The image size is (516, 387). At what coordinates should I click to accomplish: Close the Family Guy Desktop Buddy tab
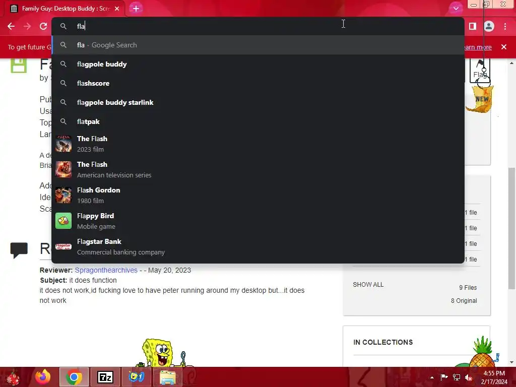tap(117, 9)
